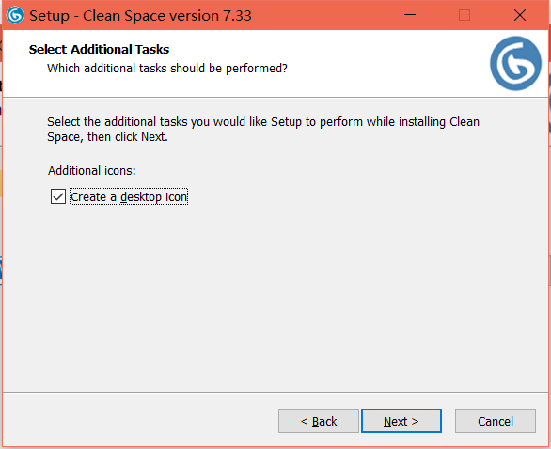Uncheck the Create a desktop icon checkbox

pos(58,196)
